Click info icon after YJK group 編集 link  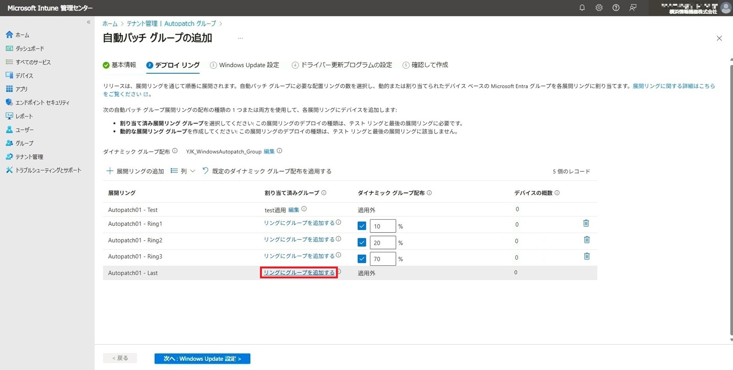click(x=279, y=151)
